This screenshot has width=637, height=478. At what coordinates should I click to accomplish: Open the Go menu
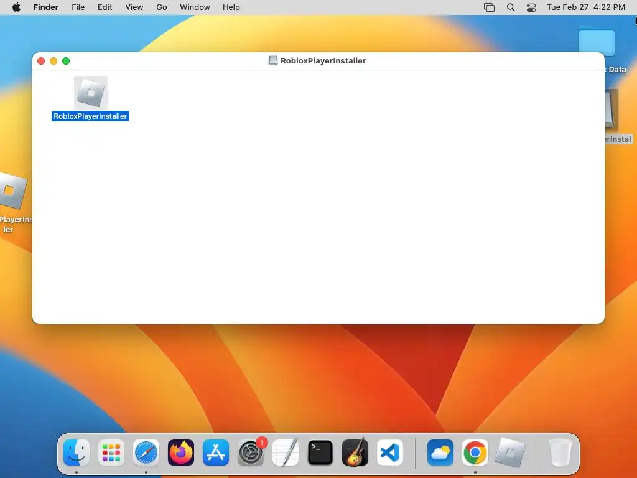pyautogui.click(x=162, y=7)
